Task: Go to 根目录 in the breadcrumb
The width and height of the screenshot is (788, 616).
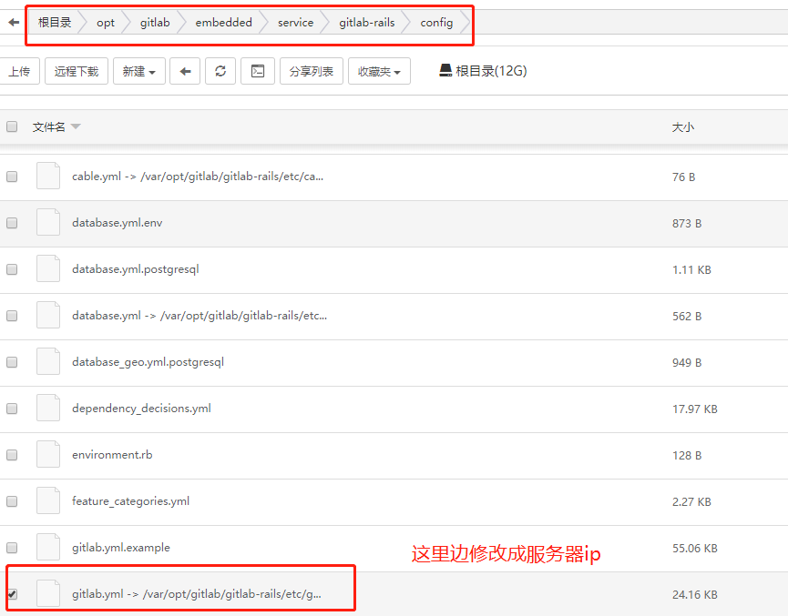Action: 55,23
